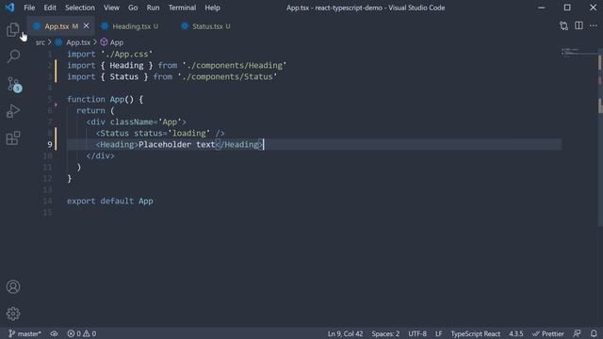Split the editor to the right
The height and width of the screenshot is (339, 603).
click(579, 25)
